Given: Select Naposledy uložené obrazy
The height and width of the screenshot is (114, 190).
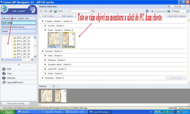Looking at the screenshot, I should pos(19,27).
